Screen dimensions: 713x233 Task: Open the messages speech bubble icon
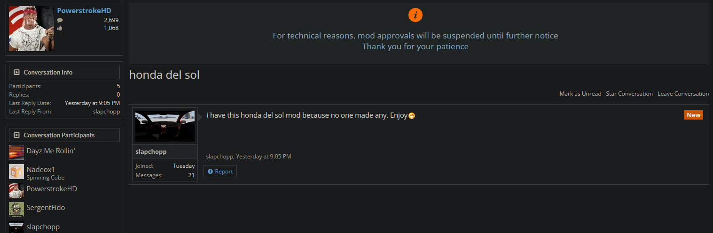coord(60,20)
